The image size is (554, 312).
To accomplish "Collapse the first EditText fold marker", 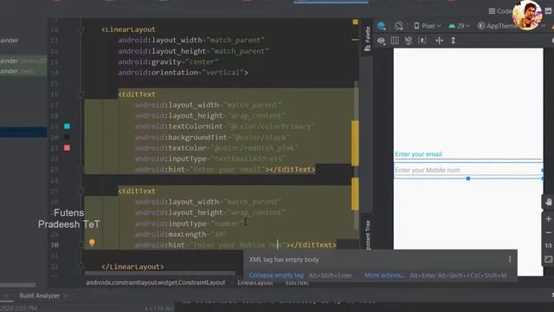I will click(81, 94).
